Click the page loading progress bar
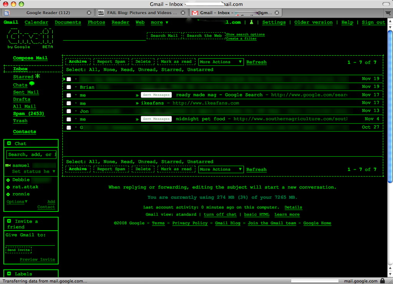The height and width of the screenshot is (284, 393). [315, 281]
